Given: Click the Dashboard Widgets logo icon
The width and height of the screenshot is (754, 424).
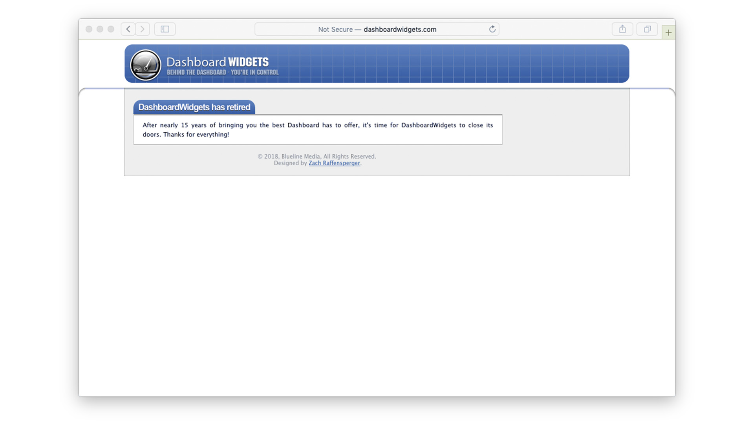Looking at the screenshot, I should [145, 65].
